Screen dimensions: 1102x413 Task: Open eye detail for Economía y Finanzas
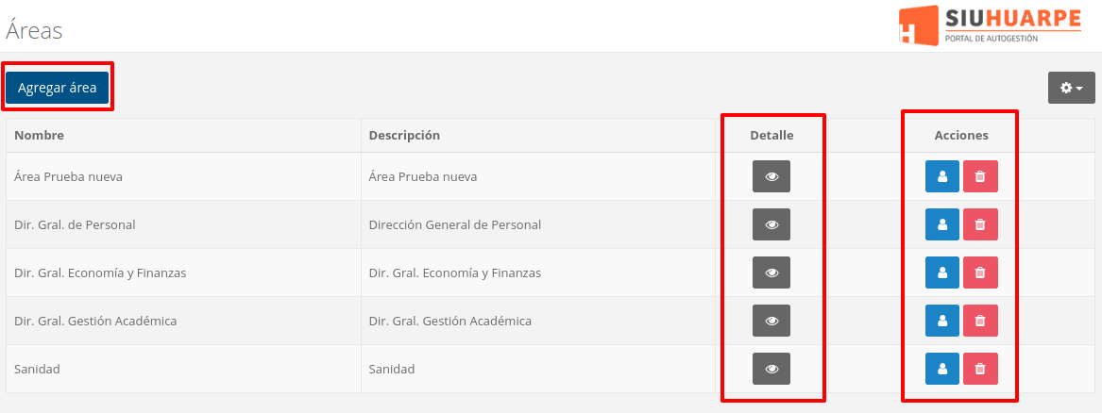coord(771,273)
